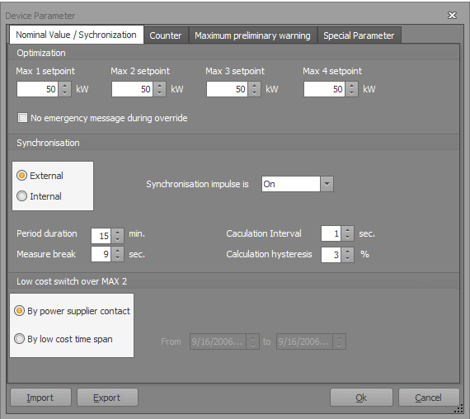This screenshot has width=470, height=419.
Task: Decrease Max 2 setpoint with down arrow
Action: pos(159,93)
